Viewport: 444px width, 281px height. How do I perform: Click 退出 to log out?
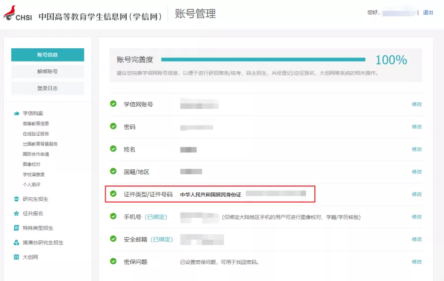(x=428, y=12)
